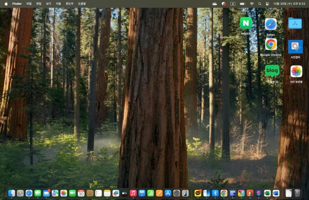Open System Settings in the Dock
The height and width of the screenshot is (200, 309).
point(177,193)
